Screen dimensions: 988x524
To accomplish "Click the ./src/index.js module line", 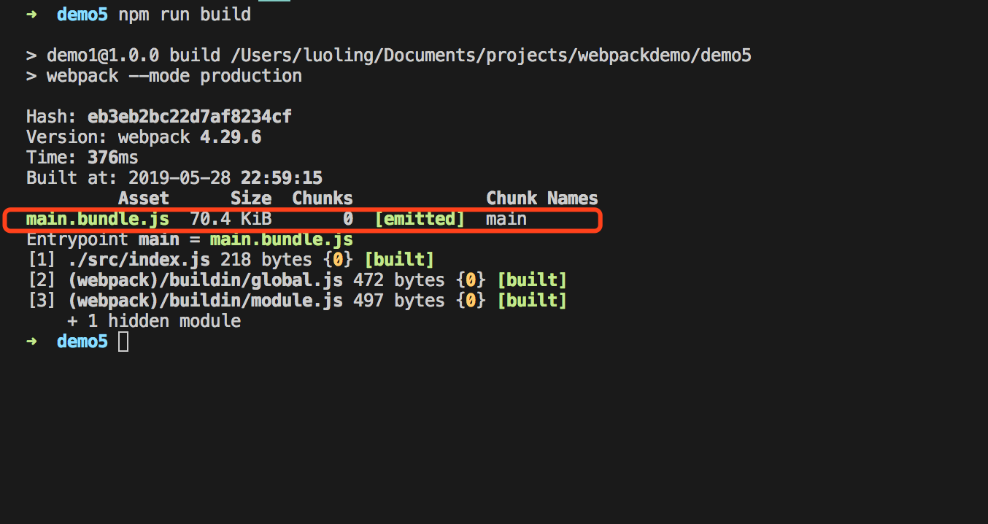I will coord(231,260).
